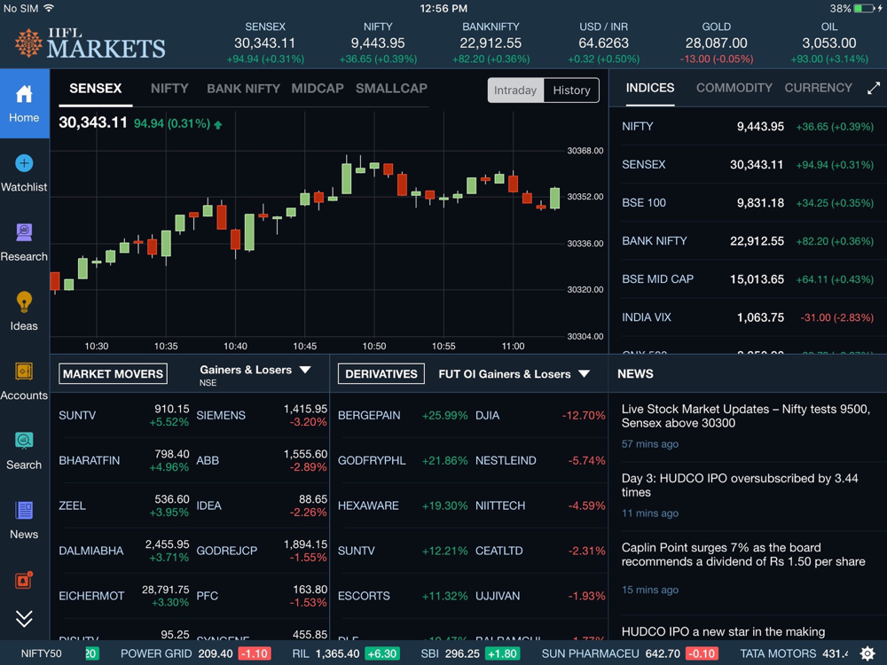Tap the NIFTY quote in the header
Screen dimensions: 887x665
[378, 43]
